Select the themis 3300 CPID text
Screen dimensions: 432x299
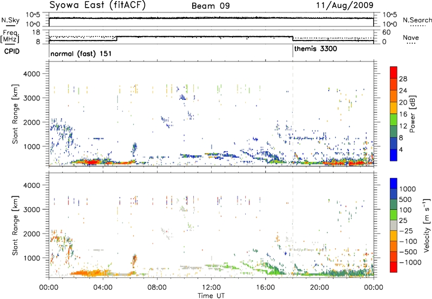click(315, 49)
